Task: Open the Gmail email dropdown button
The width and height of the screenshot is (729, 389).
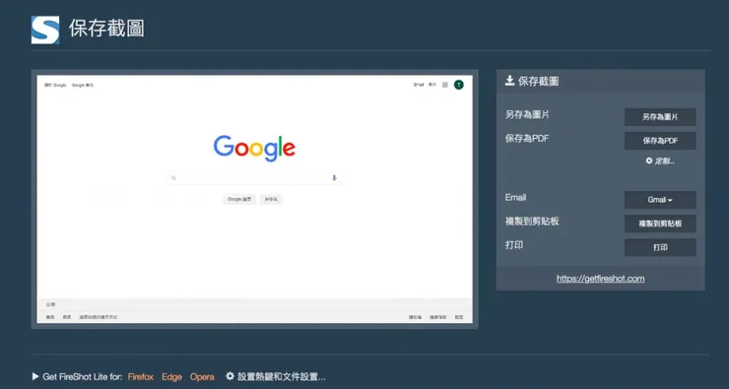Action: click(x=660, y=200)
